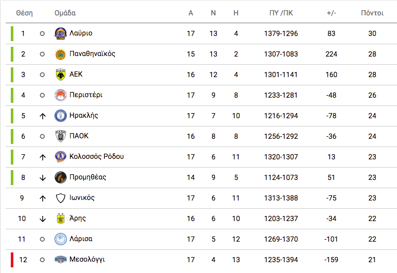Viewport: 397px width, 273px height.
Task: Click the down arrow beside Προμηθέας
Action: (x=43, y=177)
